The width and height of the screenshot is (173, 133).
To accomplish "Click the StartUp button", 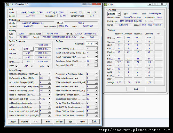I will [25, 121].
